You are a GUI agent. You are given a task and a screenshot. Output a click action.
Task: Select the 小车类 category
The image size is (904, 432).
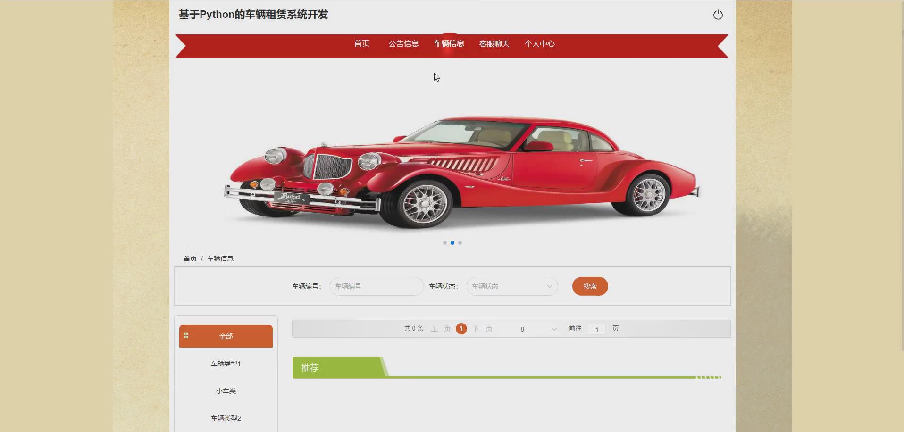point(226,391)
